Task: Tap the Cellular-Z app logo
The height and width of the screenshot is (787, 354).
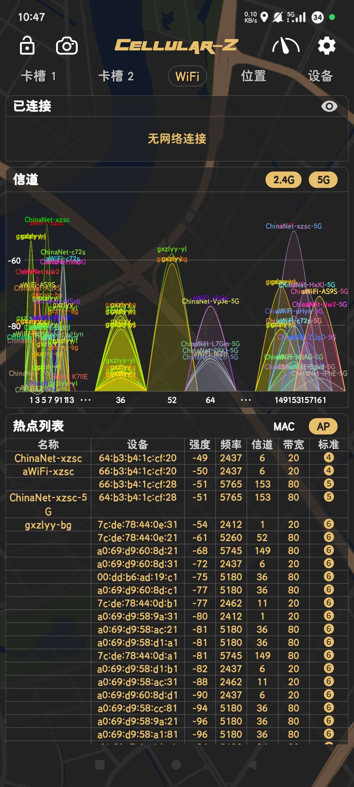Action: point(176,46)
